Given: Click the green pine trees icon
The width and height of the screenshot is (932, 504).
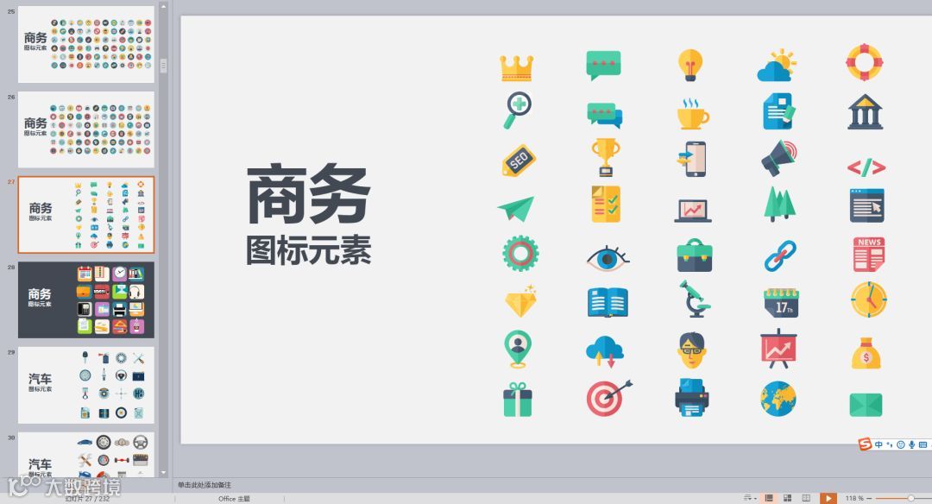Looking at the screenshot, I should pyautogui.click(x=779, y=204).
